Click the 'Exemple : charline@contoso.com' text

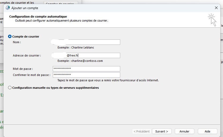pos(80,61)
